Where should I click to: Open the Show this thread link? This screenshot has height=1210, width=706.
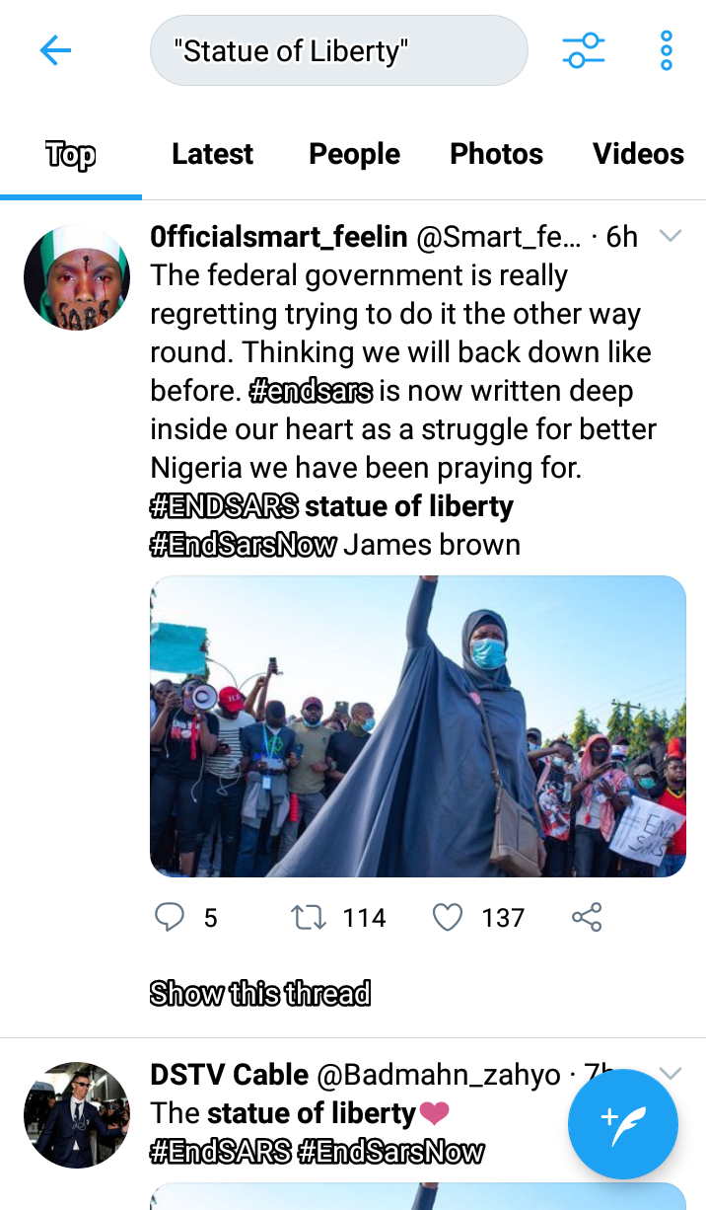point(260,993)
